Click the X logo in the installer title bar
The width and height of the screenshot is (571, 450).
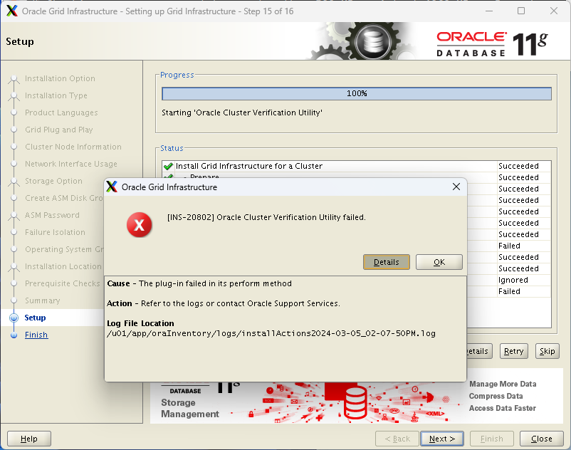(12, 11)
